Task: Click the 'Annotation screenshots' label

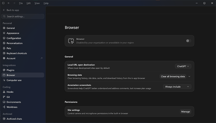Action: coord(79,85)
